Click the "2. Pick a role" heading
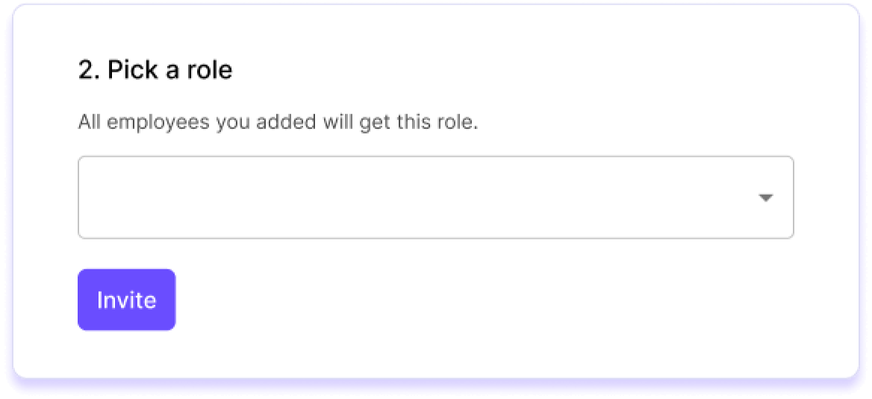 (155, 70)
